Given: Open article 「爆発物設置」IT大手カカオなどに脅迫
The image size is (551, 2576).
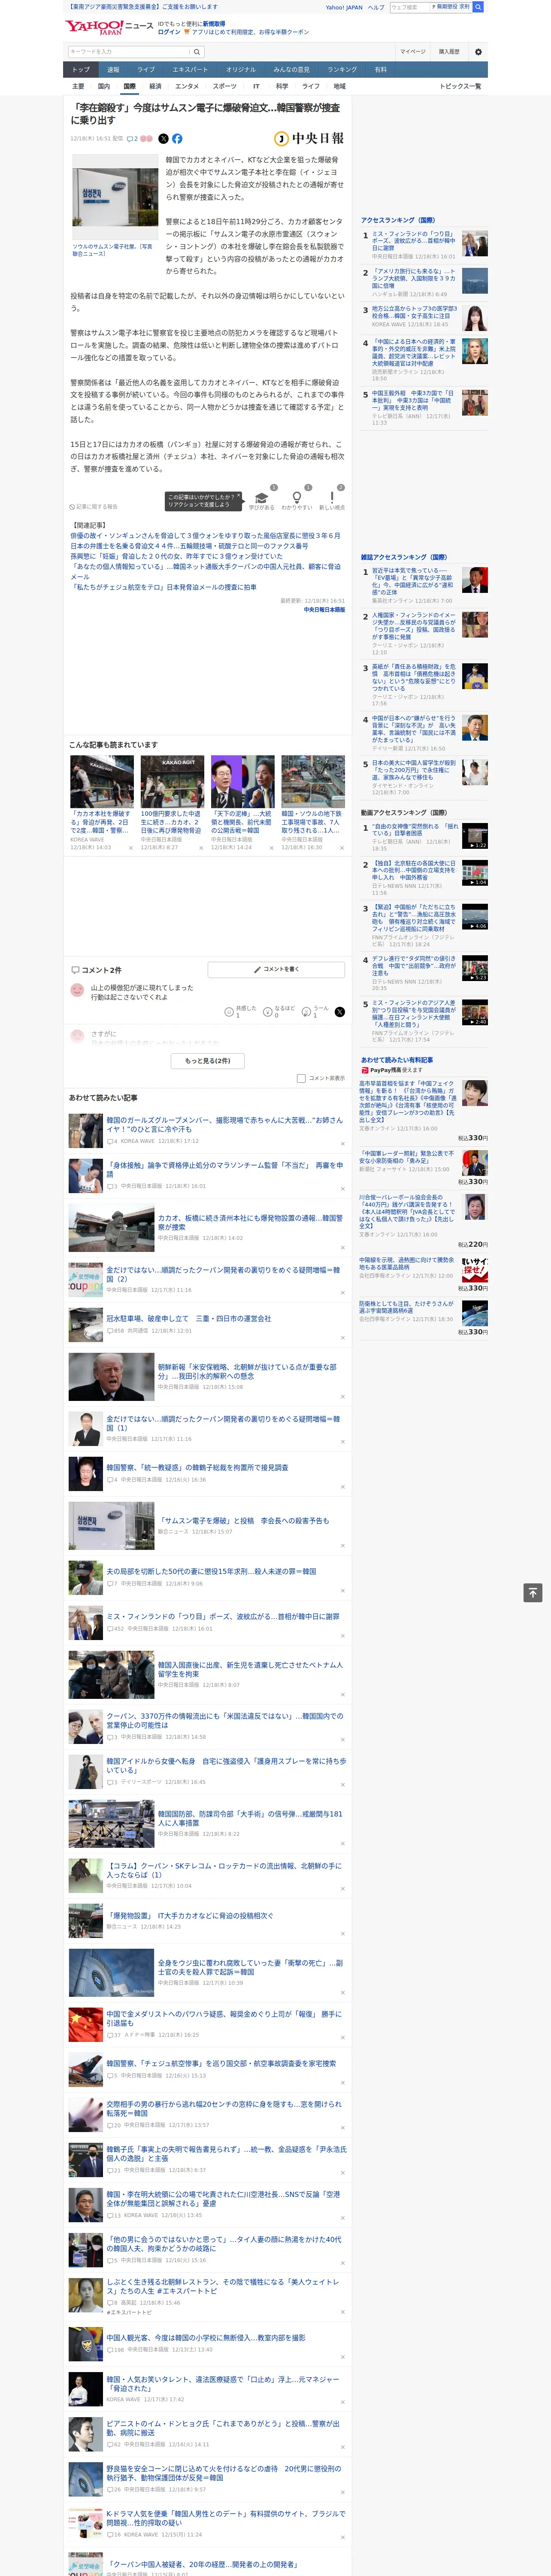Looking at the screenshot, I should click(x=190, y=1916).
